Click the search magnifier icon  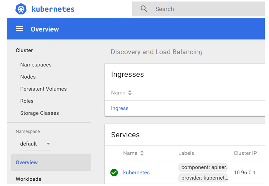144,9
